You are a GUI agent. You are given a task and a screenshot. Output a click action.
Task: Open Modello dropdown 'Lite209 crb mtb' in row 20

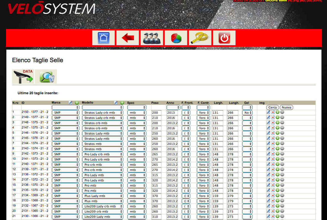(x=102, y=212)
